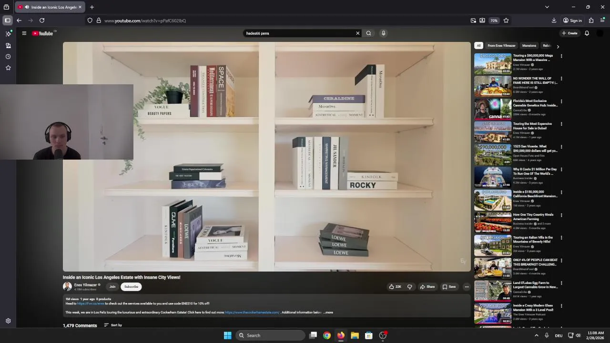Open the YouTube guide hamburger menu
The height and width of the screenshot is (343, 610).
pos(24,33)
